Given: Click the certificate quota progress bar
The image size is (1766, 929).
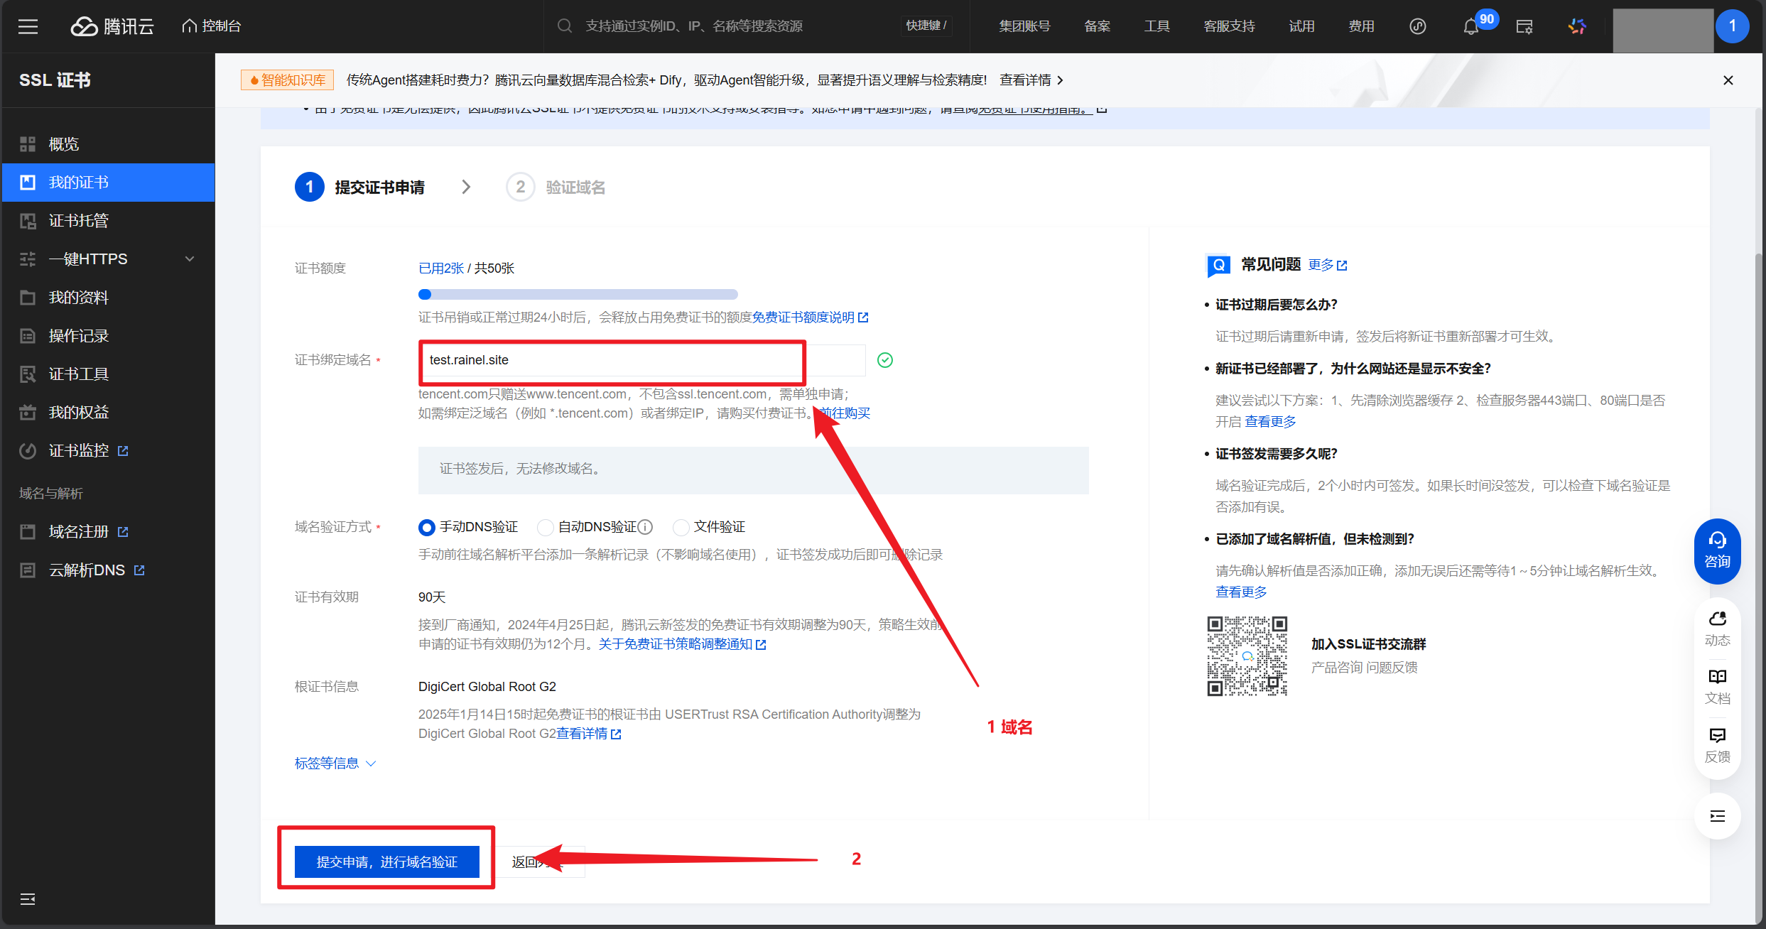Looking at the screenshot, I should (x=578, y=294).
